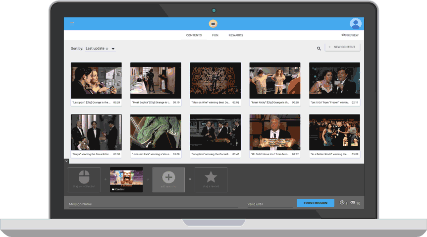This screenshot has height=237, width=427.
Task: Click the Finish Mission button
Action: [316, 203]
